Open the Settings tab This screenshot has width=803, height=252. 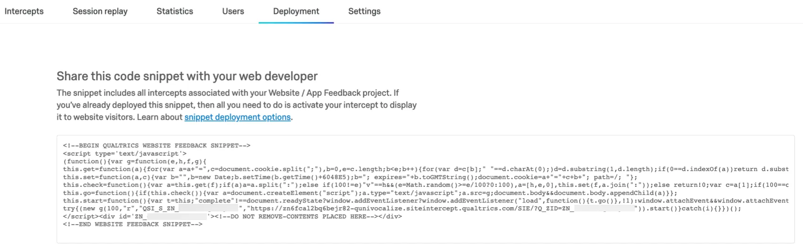click(x=364, y=11)
